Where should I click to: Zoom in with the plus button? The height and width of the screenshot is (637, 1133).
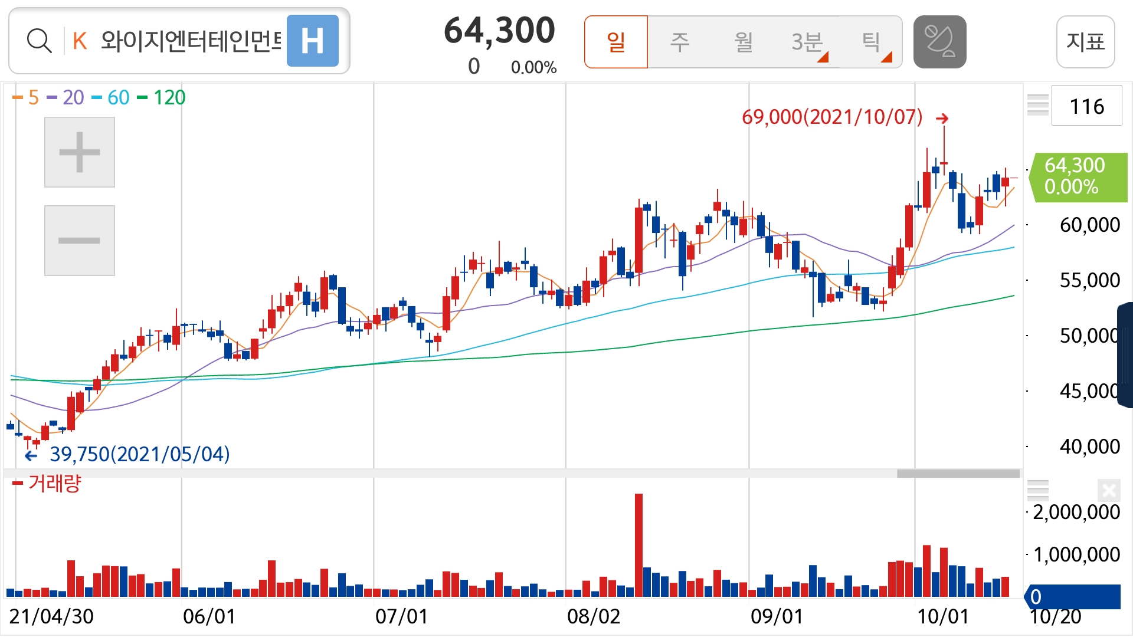click(x=80, y=152)
